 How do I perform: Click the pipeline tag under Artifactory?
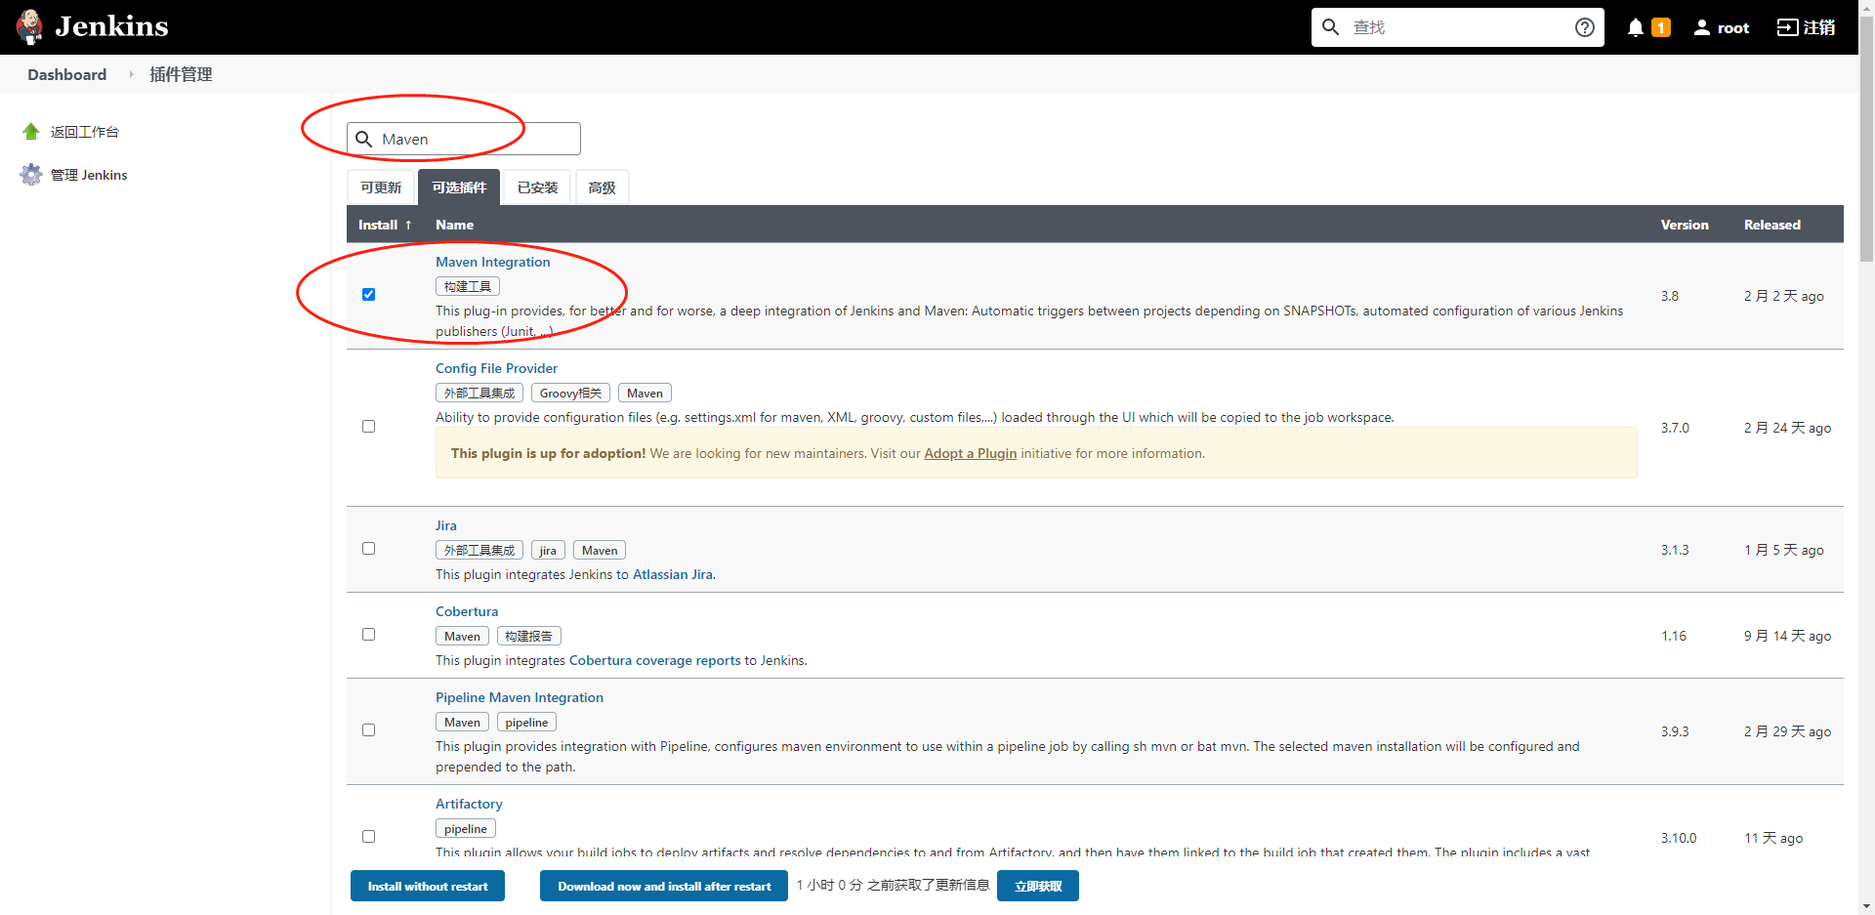click(x=466, y=828)
